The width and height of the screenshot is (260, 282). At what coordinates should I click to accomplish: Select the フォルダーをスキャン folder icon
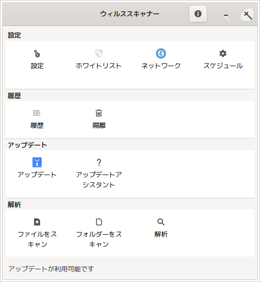pyautogui.click(x=99, y=222)
